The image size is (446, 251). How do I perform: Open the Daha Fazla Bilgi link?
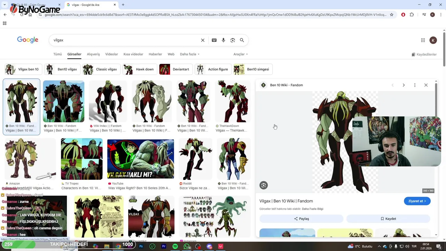coord(313,209)
